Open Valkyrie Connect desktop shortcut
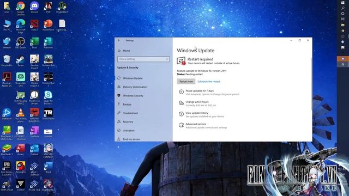349x196 pixels. tap(48, 151)
